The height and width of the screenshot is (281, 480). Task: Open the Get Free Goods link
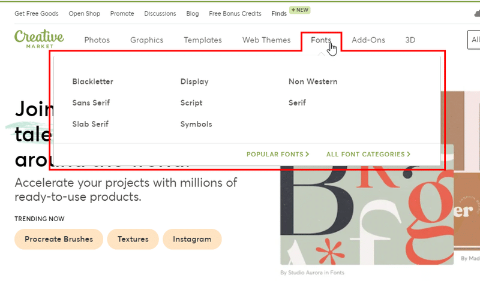point(37,13)
